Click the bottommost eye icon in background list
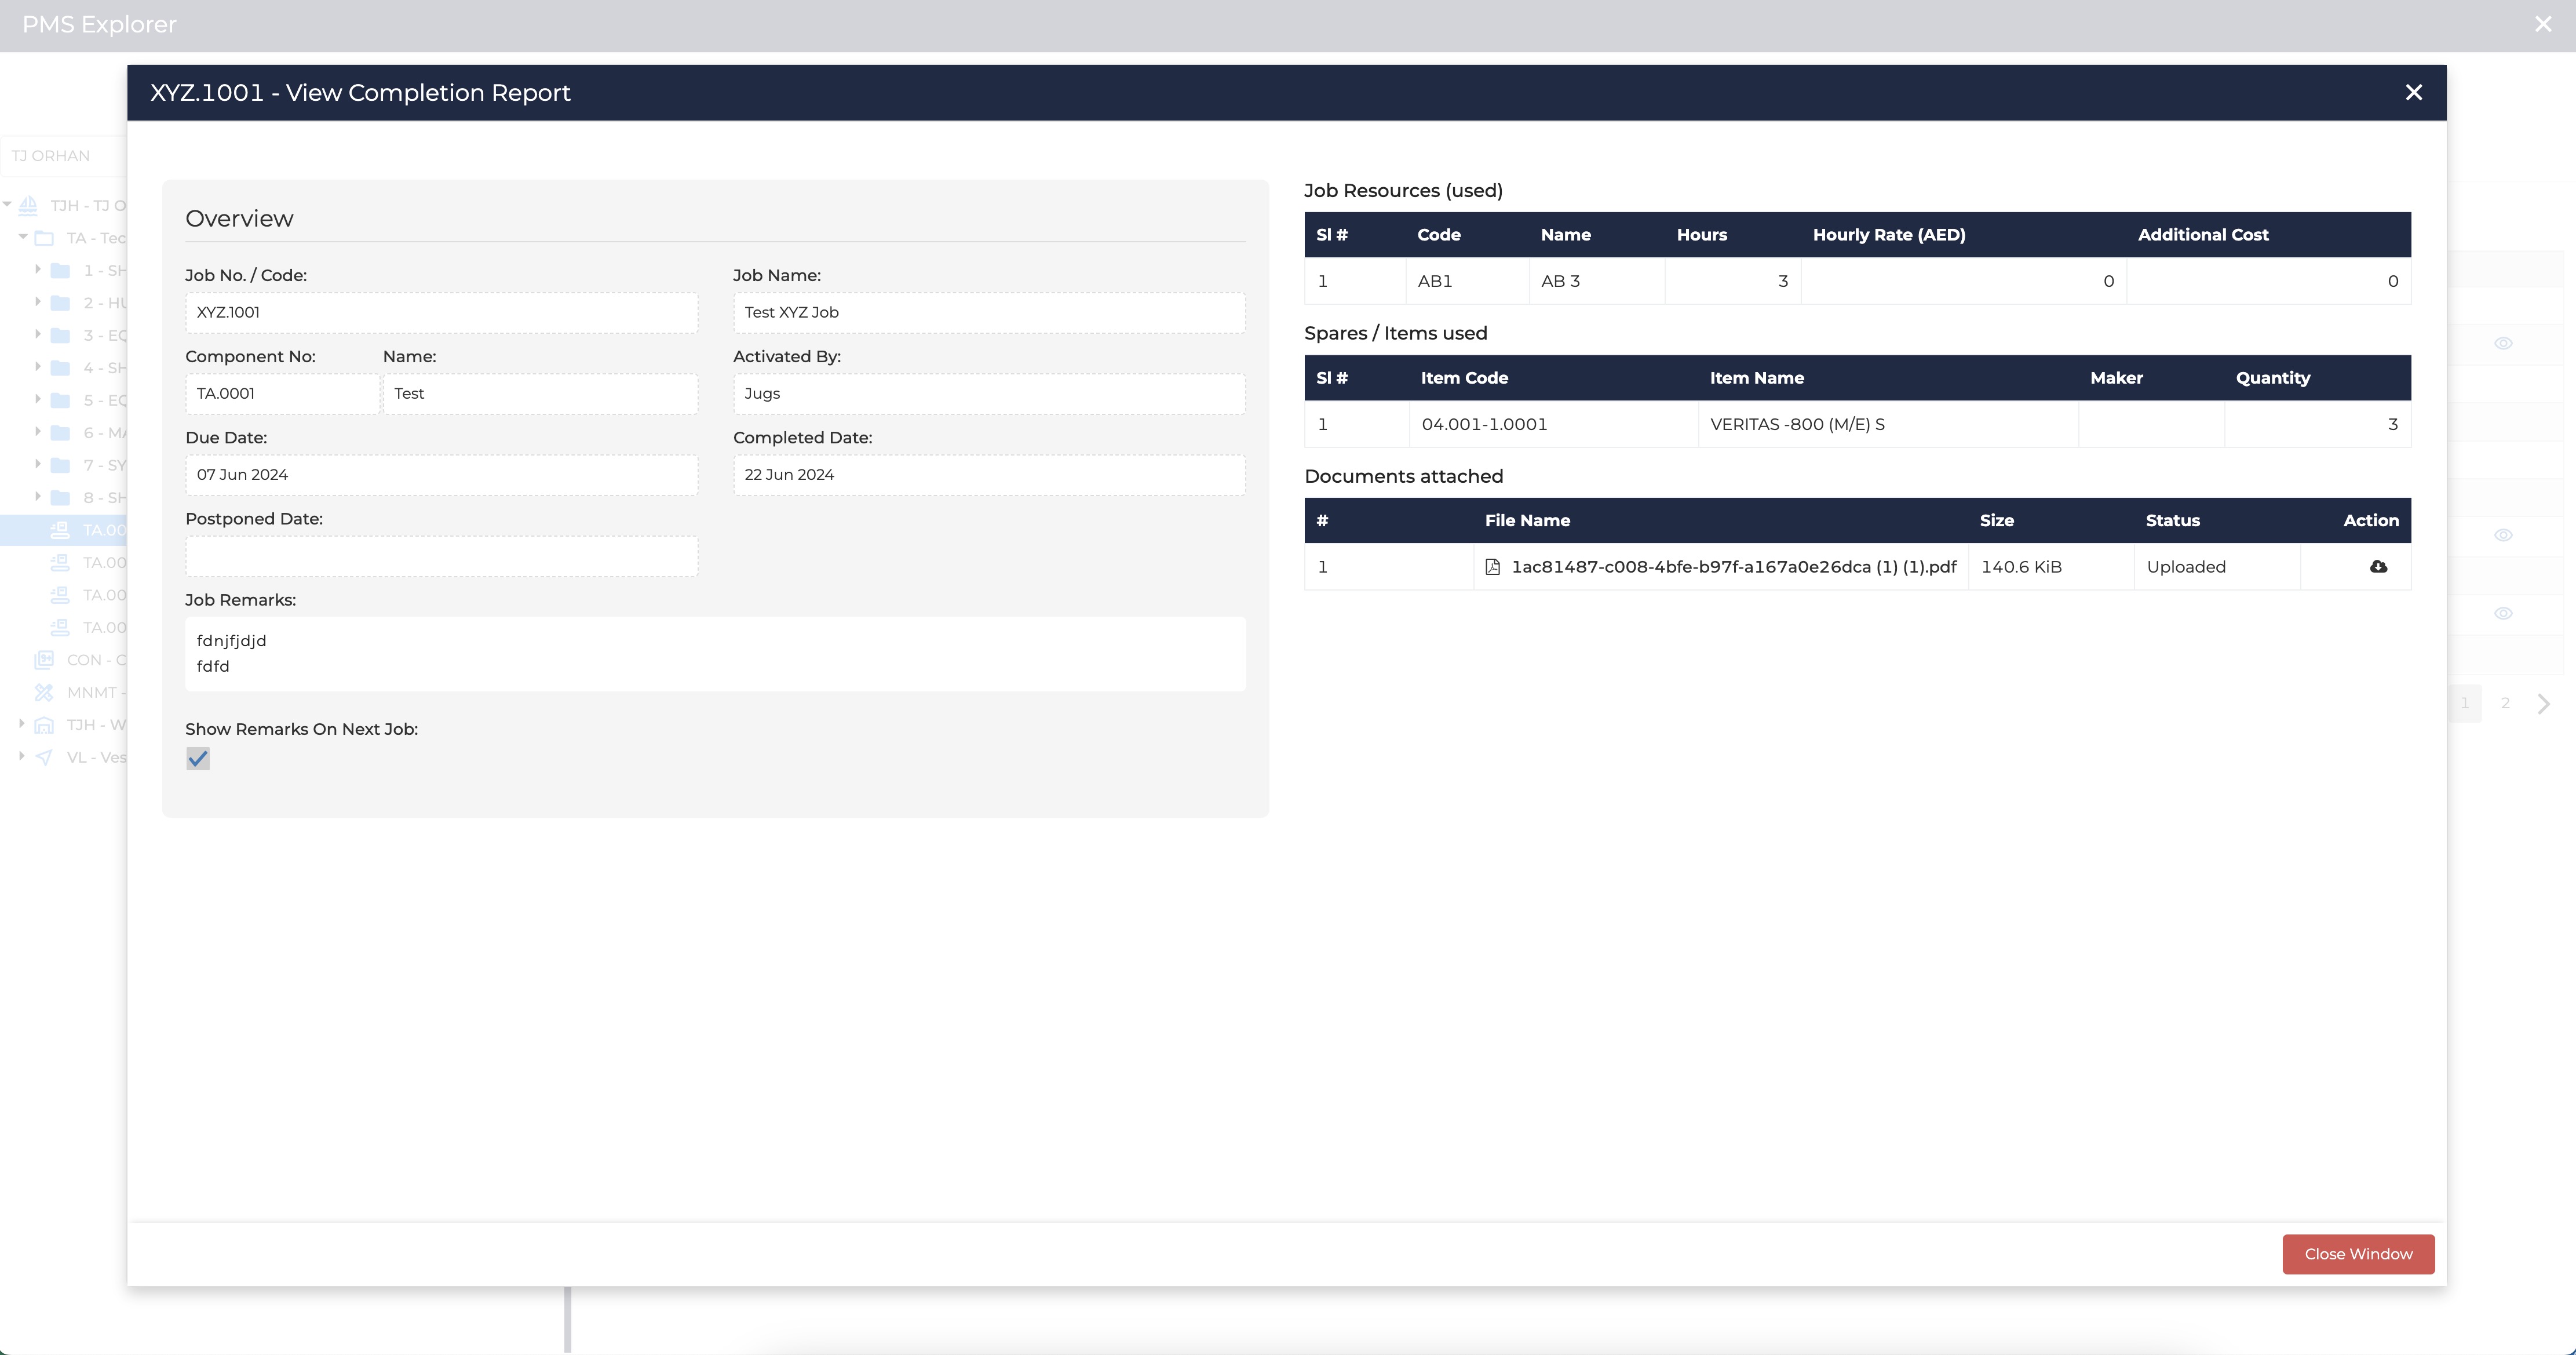The width and height of the screenshot is (2576, 1355). (2502, 614)
